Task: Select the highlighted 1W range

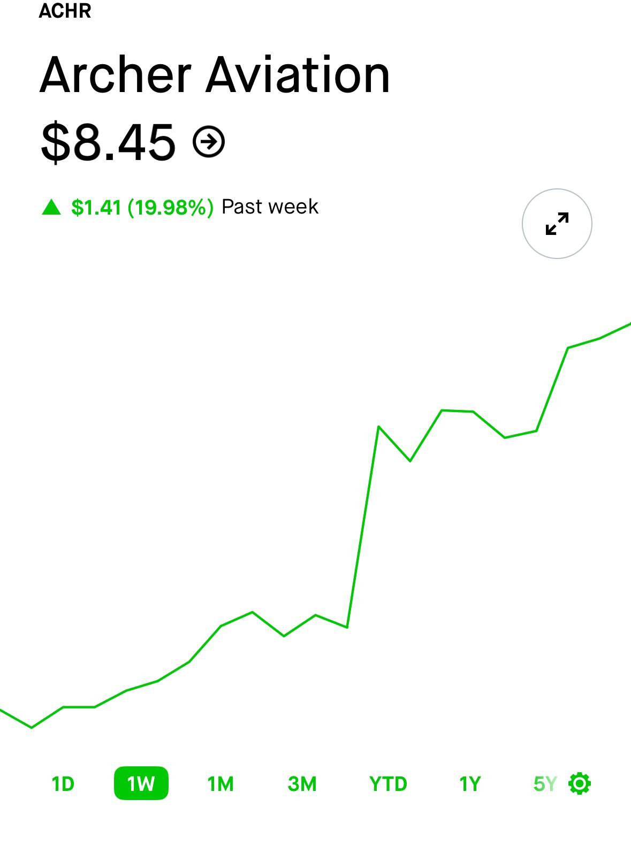Action: pos(141,783)
